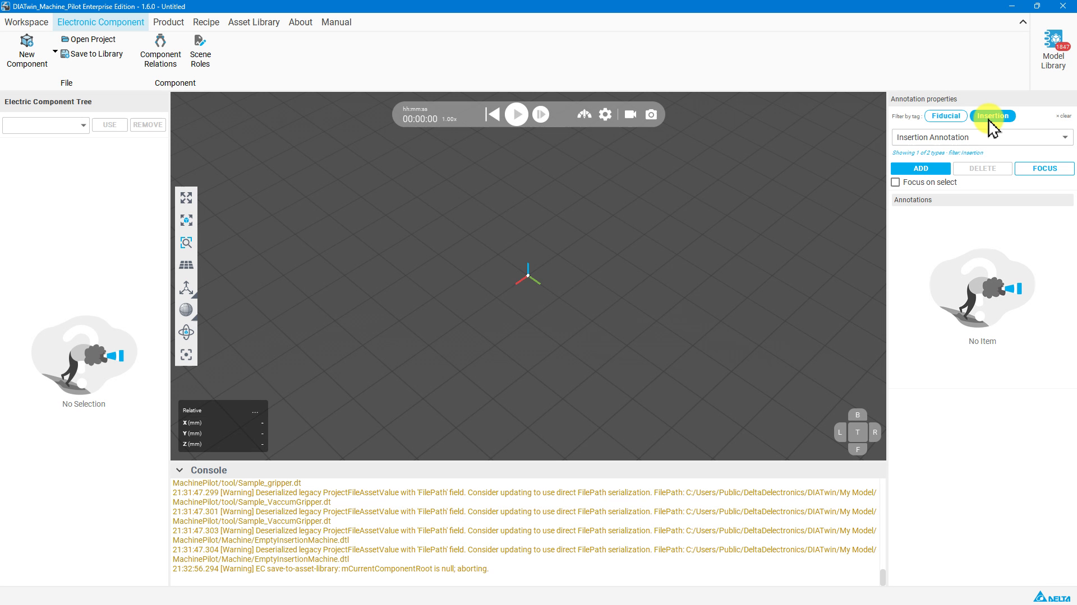Clear the tag filter
The height and width of the screenshot is (605, 1077).
(x=1064, y=116)
